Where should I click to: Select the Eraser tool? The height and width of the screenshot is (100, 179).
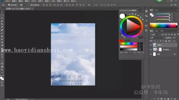[x=2, y=42]
